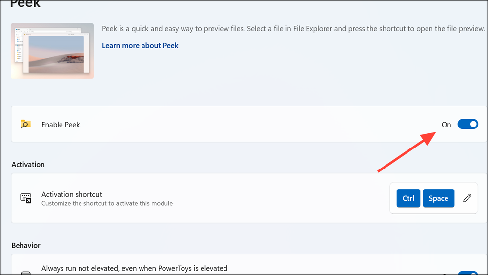Screen dimensions: 488x275
Task: Click the Peek description paragraph text
Action: (x=293, y=29)
